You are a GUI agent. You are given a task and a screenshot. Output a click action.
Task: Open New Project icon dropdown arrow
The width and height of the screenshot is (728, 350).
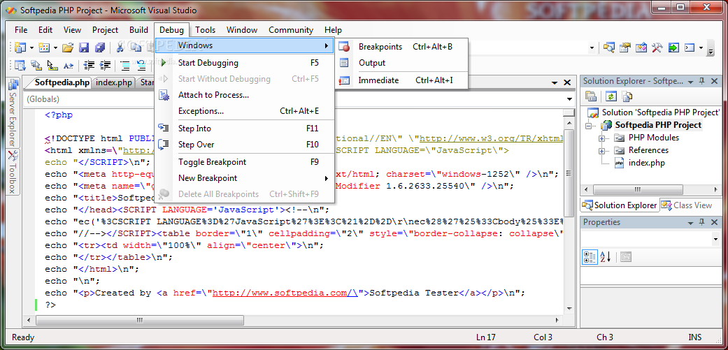[31, 48]
